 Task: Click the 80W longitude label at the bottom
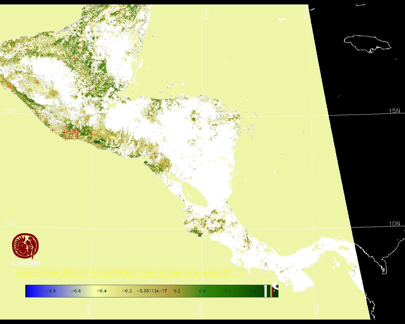tap(316, 310)
